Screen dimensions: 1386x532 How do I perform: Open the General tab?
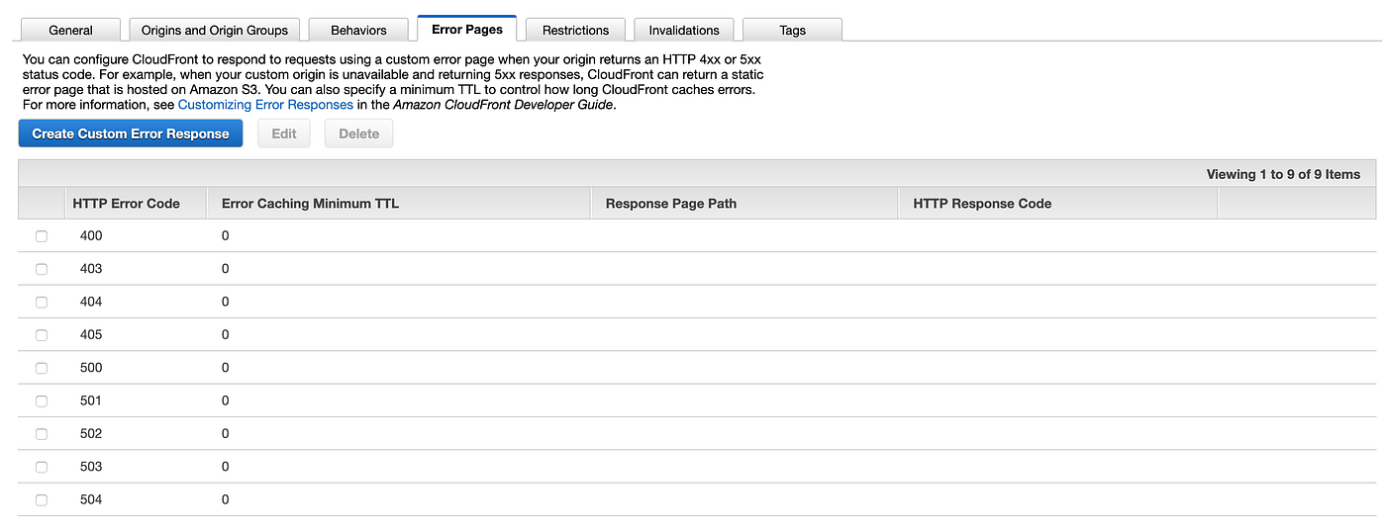[x=70, y=30]
